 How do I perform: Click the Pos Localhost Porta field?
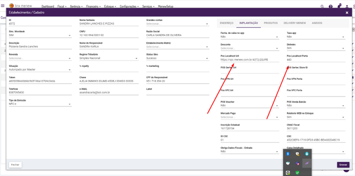[x=316, y=60]
